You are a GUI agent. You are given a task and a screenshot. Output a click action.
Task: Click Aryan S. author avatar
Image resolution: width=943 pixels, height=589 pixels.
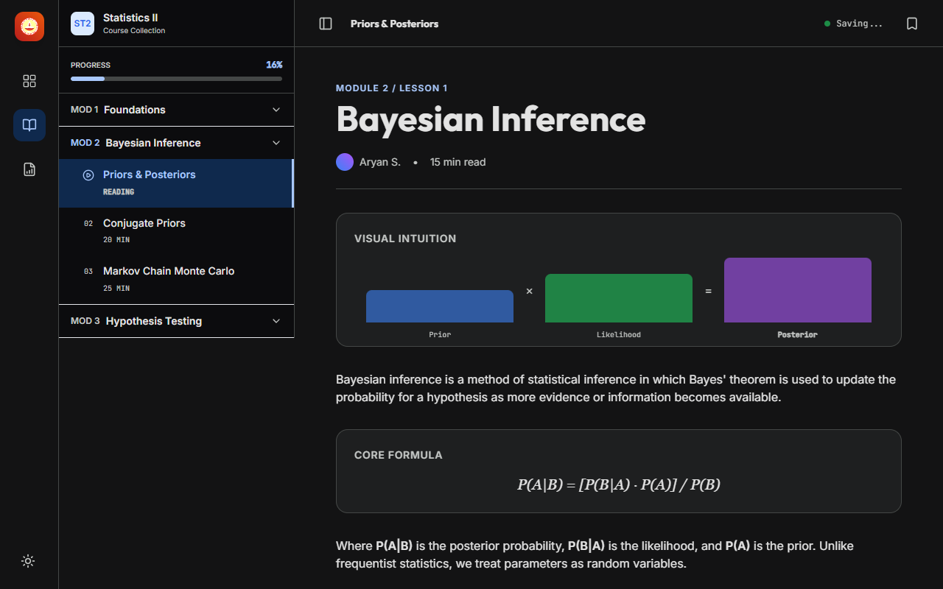pos(345,162)
